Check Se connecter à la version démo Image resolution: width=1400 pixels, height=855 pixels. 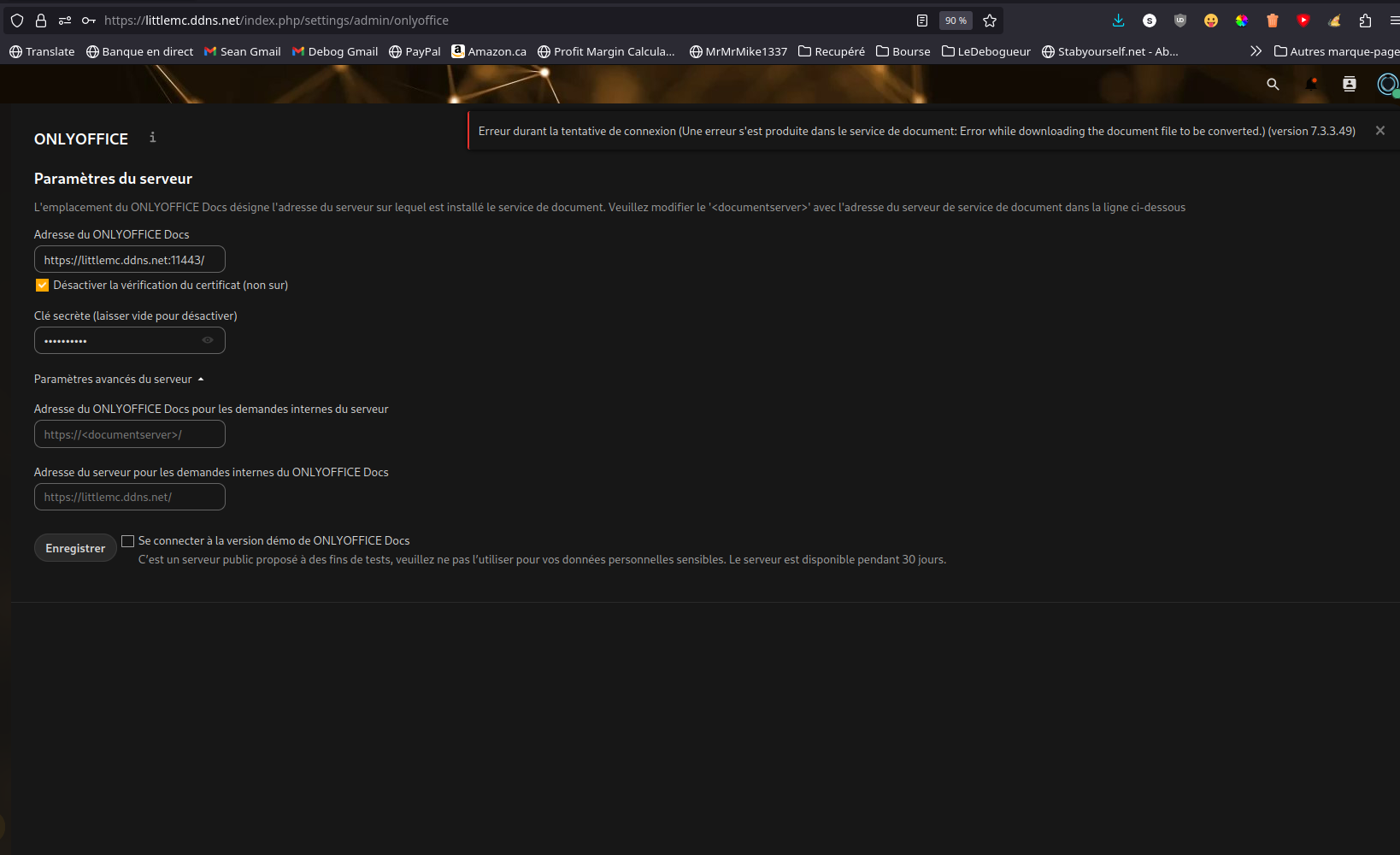[128, 541]
